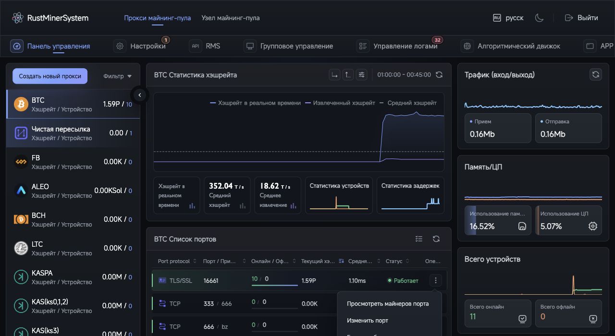Image resolution: width=615 pixels, height=336 pixels.
Task: Click the TLS/SSL protocol icon
Action: coord(162,280)
